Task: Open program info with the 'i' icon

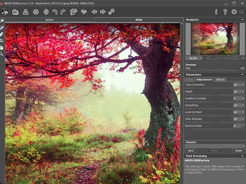Action: click(x=216, y=12)
